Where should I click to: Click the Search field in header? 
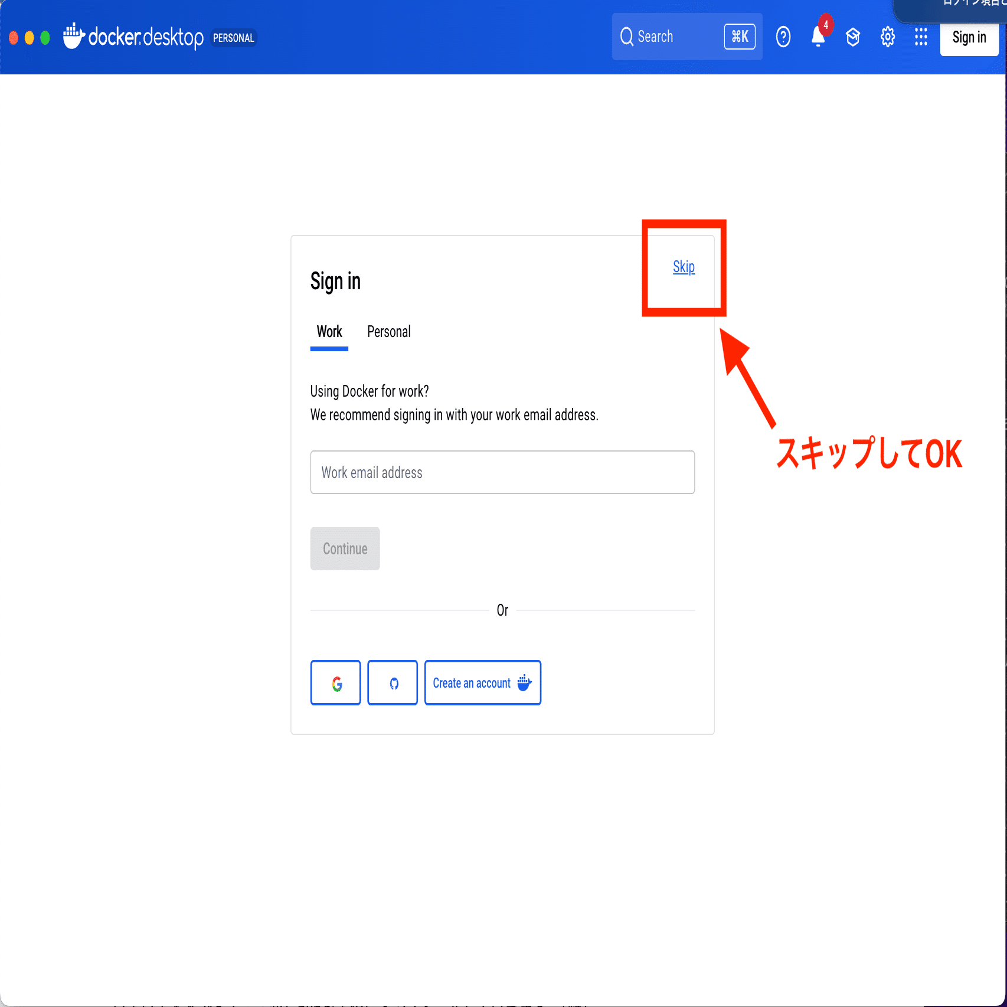(687, 37)
